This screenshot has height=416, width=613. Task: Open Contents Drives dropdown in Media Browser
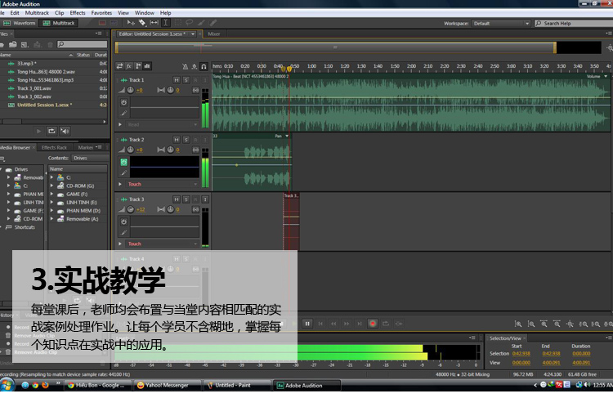(x=90, y=158)
